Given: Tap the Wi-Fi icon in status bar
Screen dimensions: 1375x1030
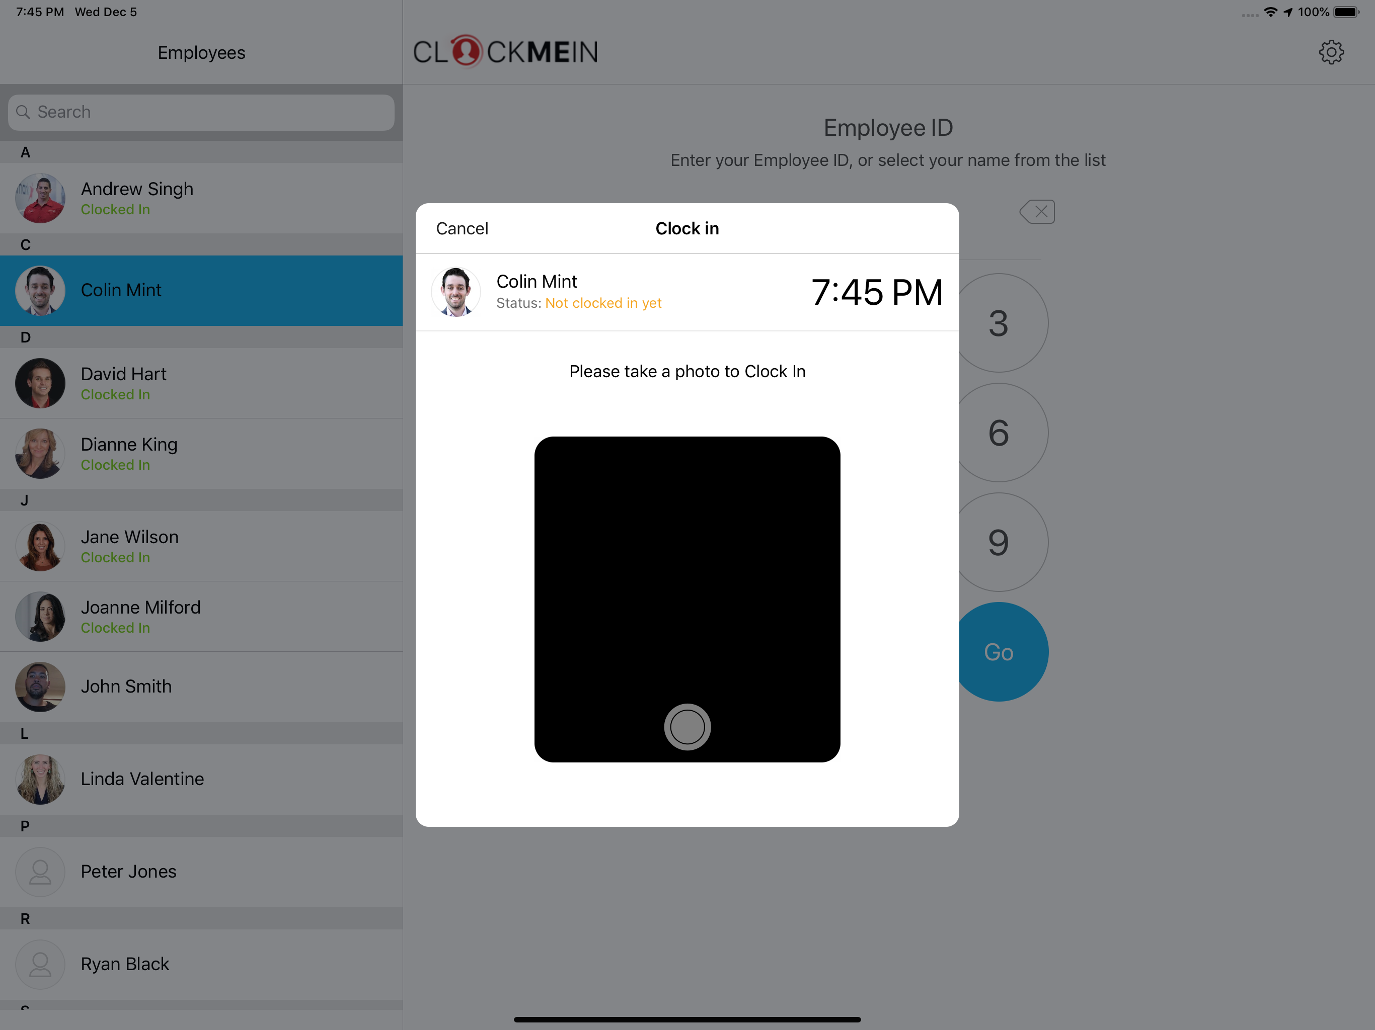Looking at the screenshot, I should pyautogui.click(x=1271, y=12).
